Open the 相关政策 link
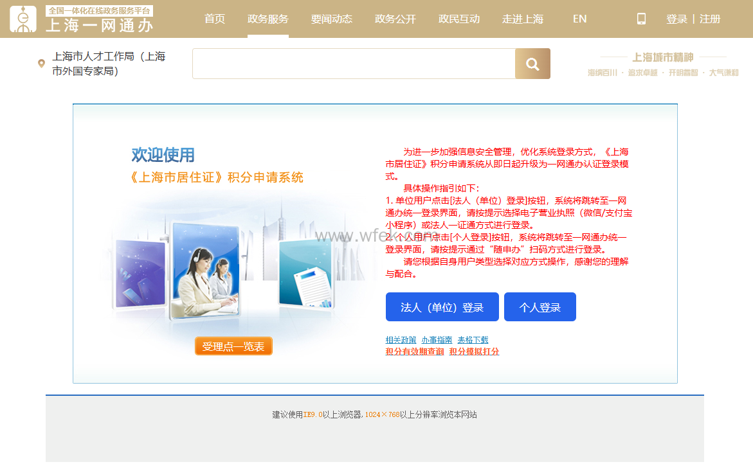Viewport: 753px width, 471px height. [x=401, y=340]
